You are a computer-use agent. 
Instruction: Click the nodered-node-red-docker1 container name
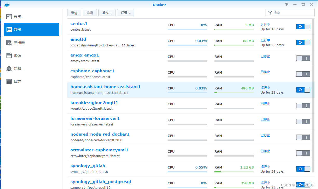100,134
